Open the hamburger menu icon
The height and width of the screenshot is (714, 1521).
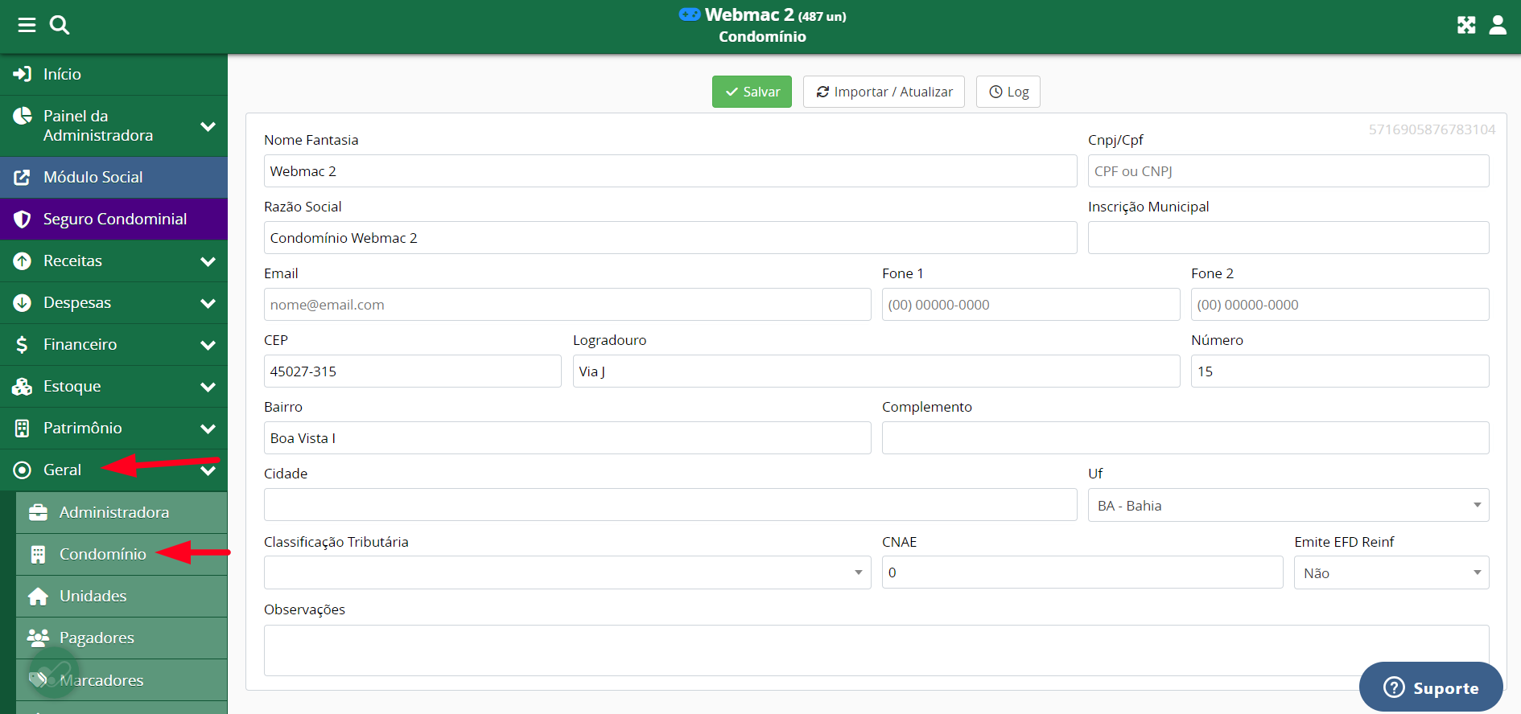(x=27, y=25)
